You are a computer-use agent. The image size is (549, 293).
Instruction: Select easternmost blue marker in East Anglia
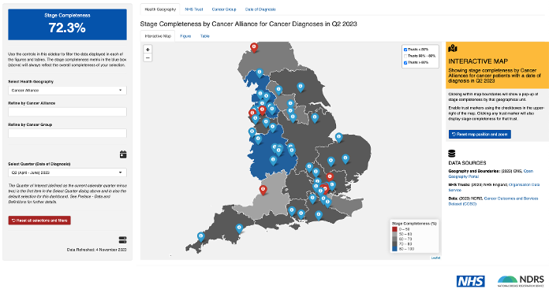(345, 159)
